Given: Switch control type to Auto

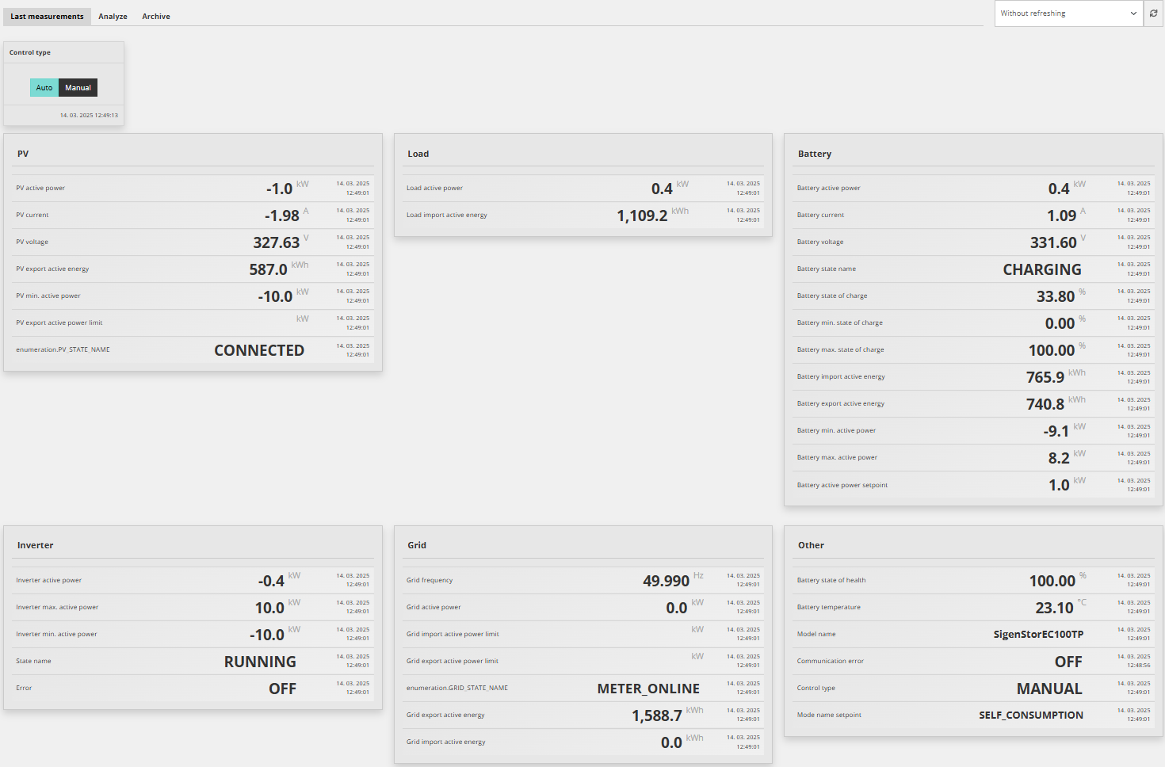Looking at the screenshot, I should [x=44, y=88].
